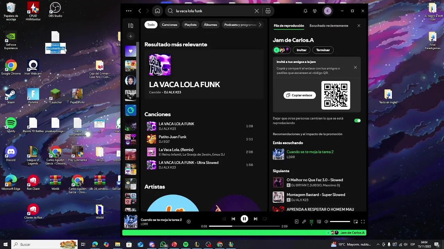Open the mini player
Screen dimensions: 444x249
[x=356, y=222]
